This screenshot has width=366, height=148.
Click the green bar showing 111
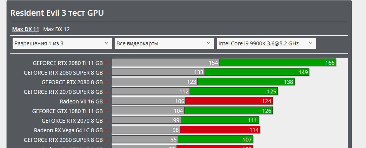click(x=220, y=120)
